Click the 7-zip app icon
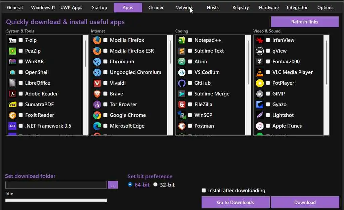This screenshot has width=344, height=210. pyautogui.click(x=12, y=40)
